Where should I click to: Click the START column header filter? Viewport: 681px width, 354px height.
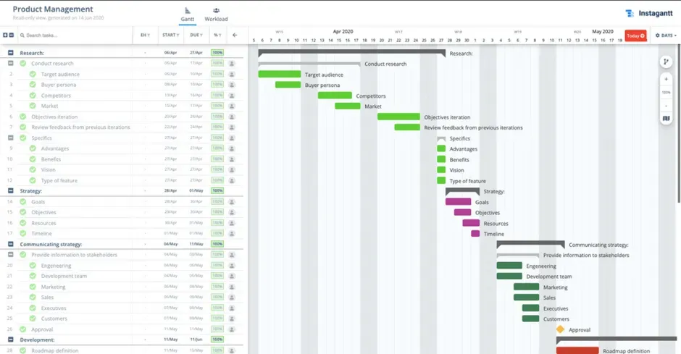pos(171,35)
